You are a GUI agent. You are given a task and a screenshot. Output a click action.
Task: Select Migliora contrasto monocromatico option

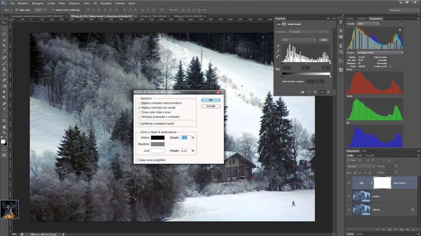point(160,103)
